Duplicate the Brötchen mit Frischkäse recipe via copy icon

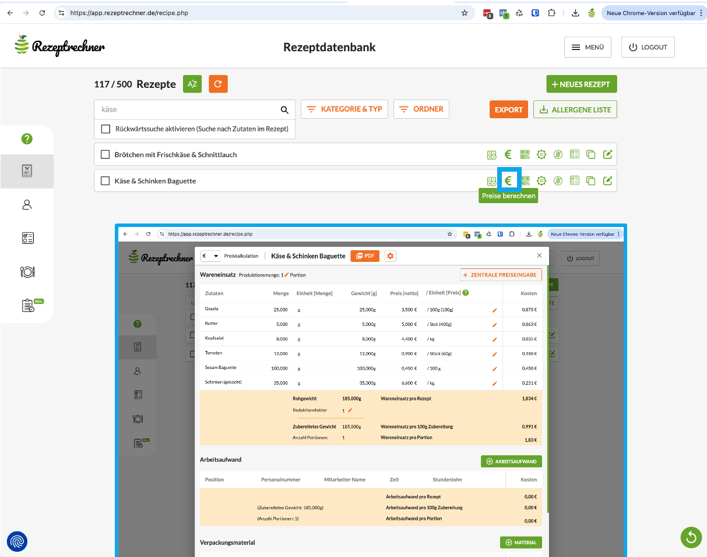pyautogui.click(x=590, y=154)
